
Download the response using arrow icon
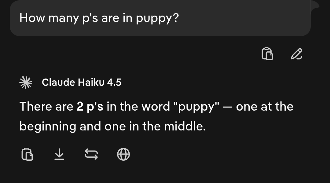click(59, 154)
